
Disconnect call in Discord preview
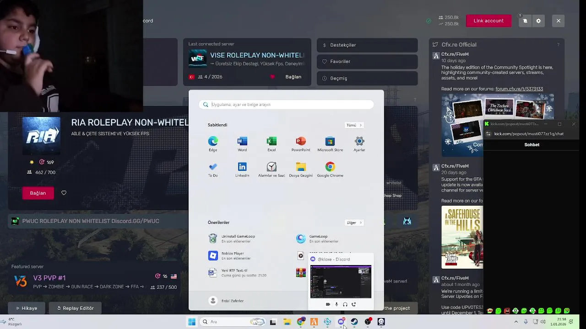(353, 304)
